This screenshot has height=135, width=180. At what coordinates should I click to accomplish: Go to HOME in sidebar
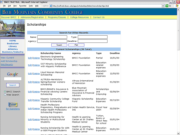12,41
